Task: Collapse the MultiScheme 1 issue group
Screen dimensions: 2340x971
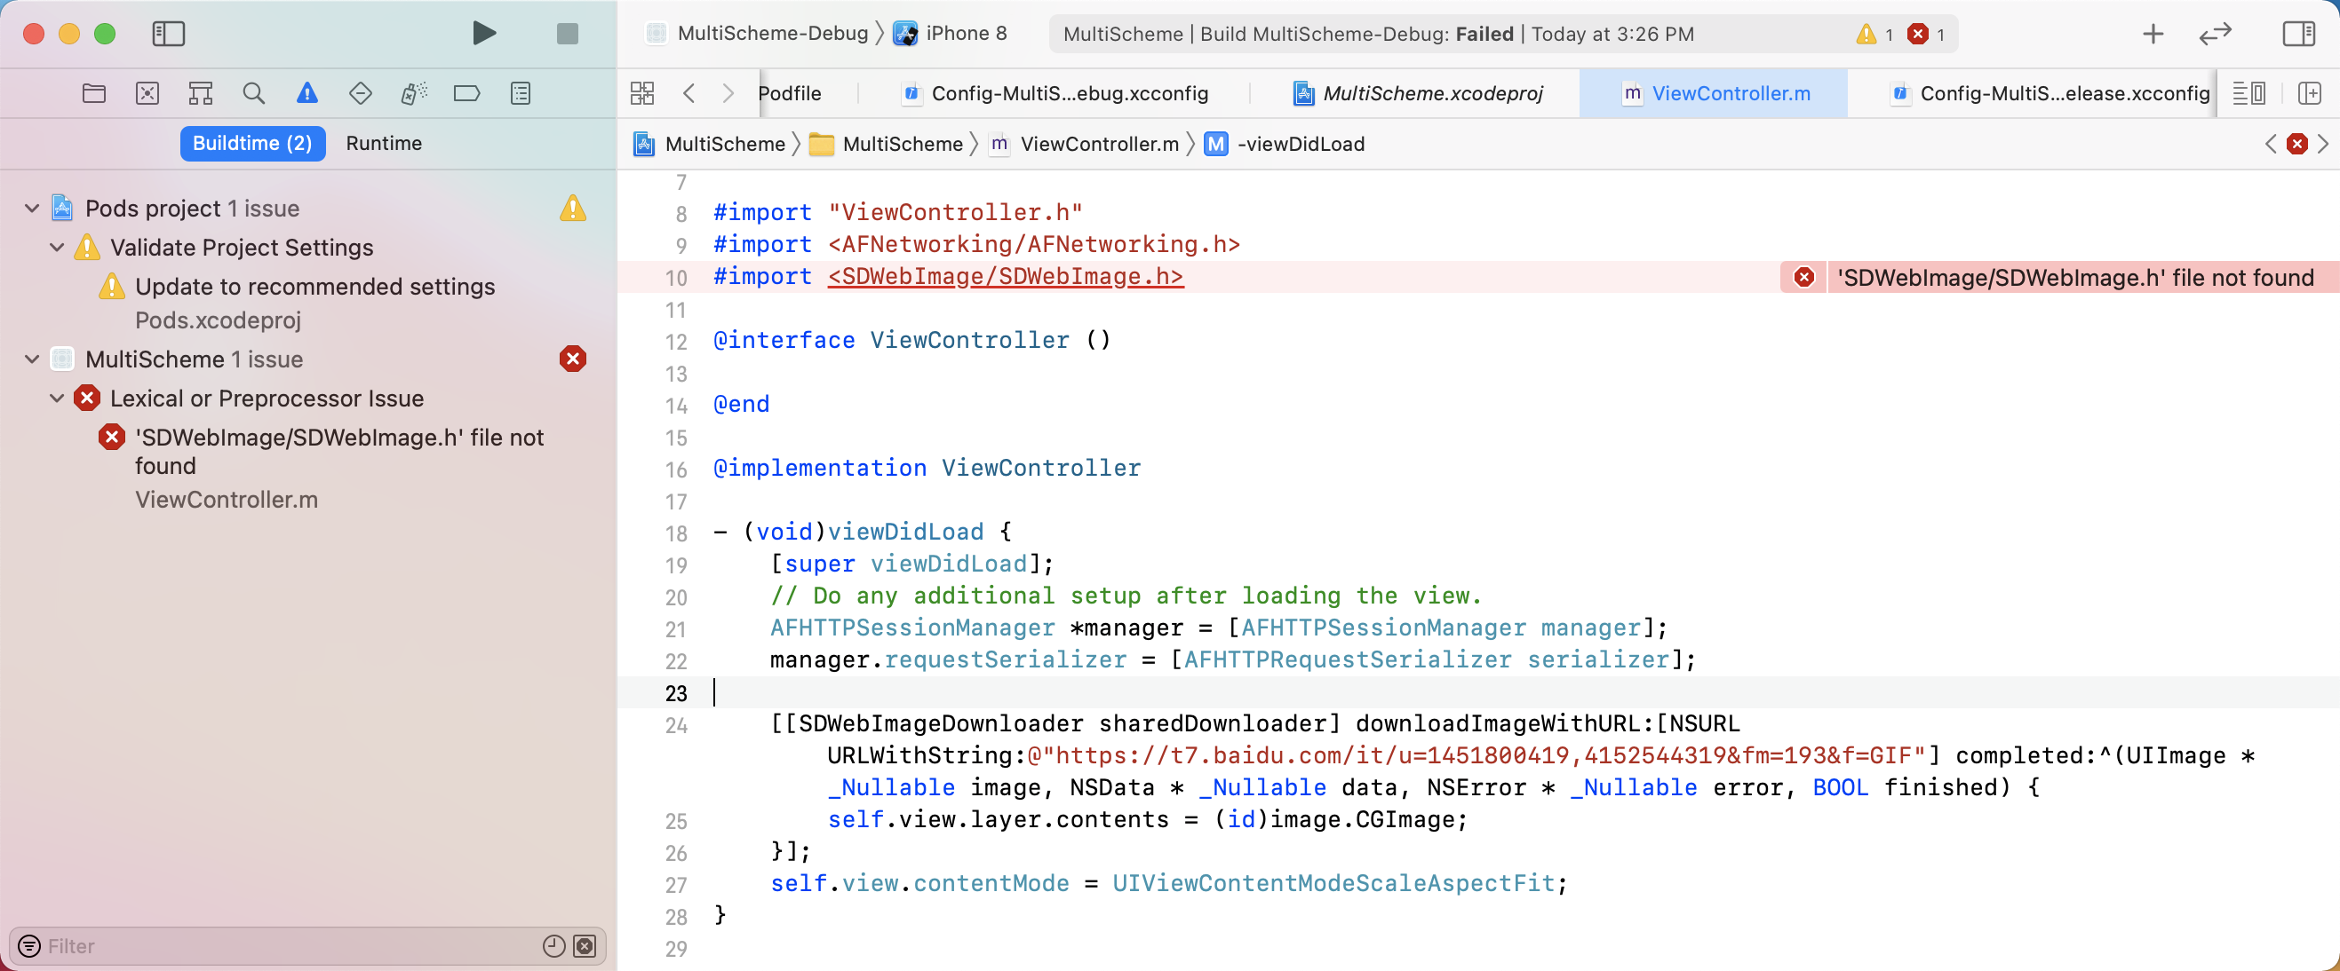Action: coord(32,359)
